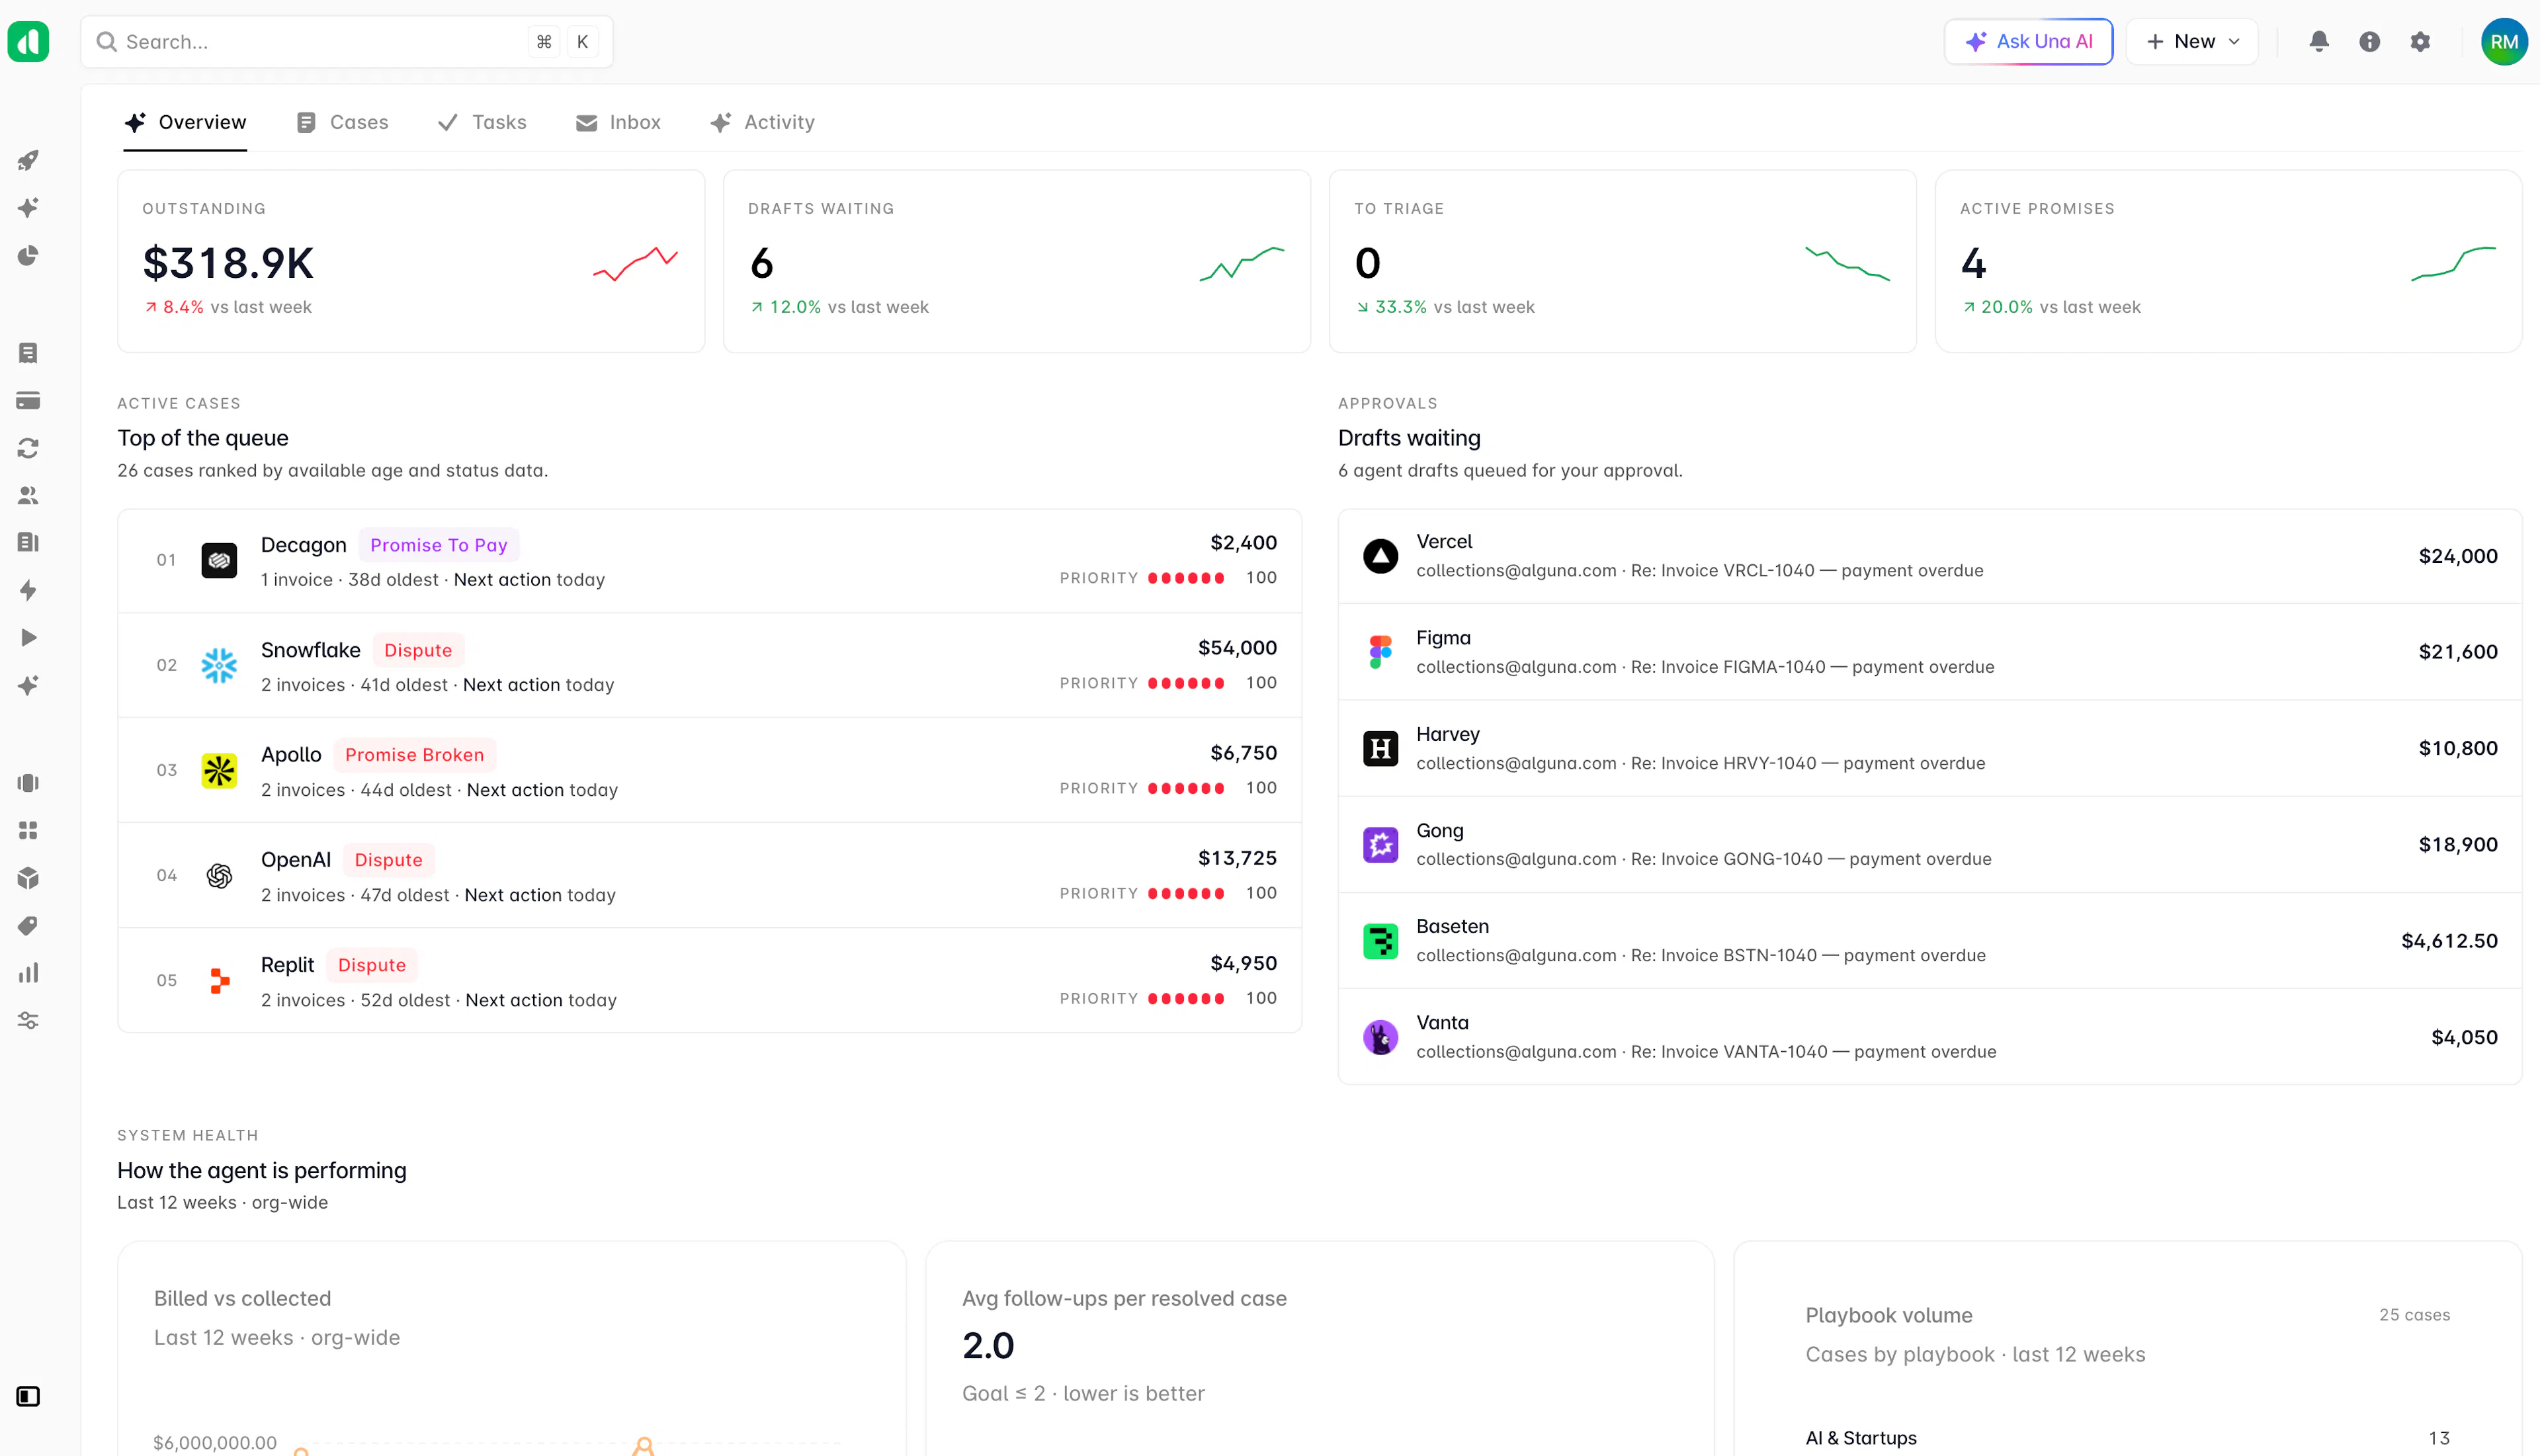
Task: Open the Decagon case row
Action: point(710,560)
